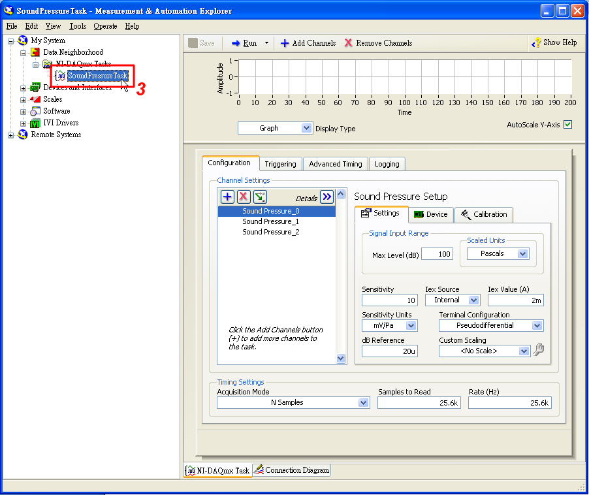Click the Remote Systems globe icon
Viewport: 589px width, 495px height.
point(23,135)
